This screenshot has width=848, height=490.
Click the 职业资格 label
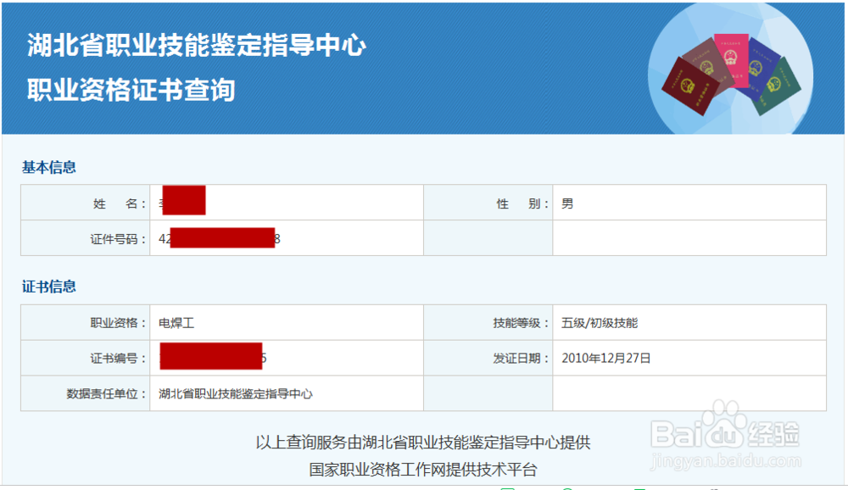[119, 323]
